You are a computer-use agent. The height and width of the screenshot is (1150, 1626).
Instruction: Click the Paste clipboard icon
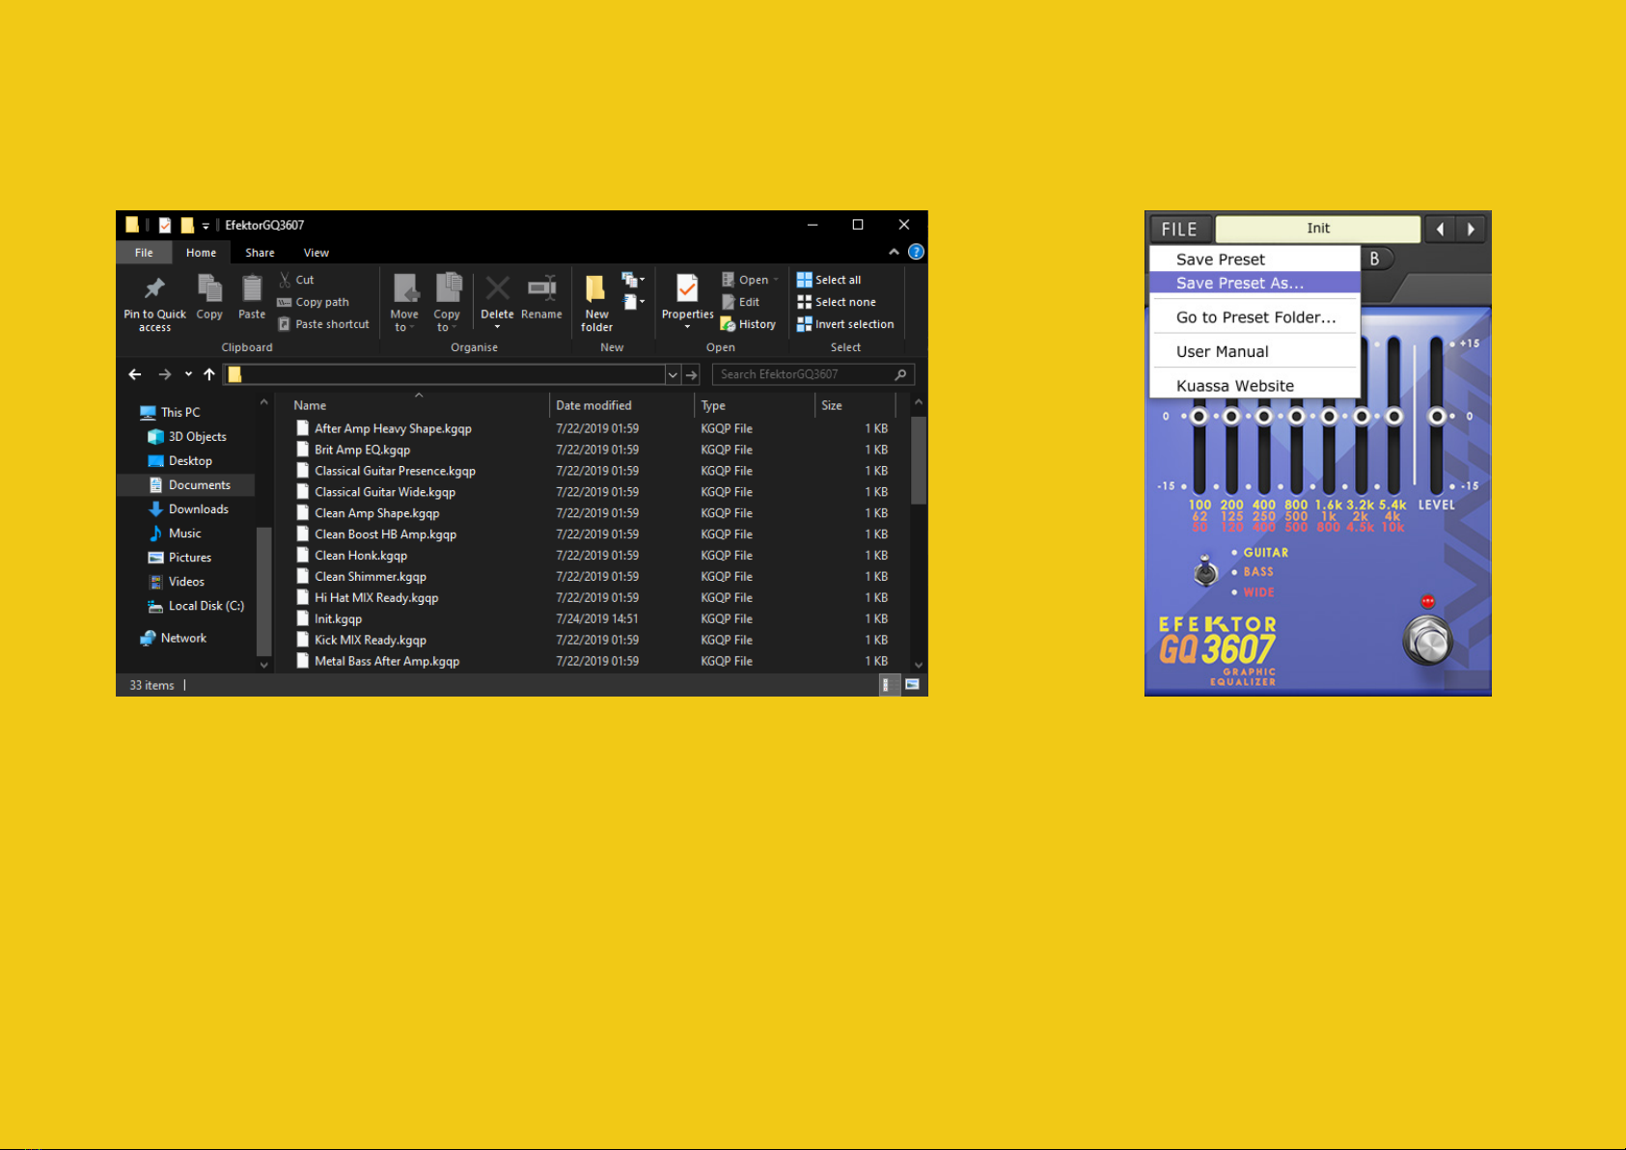pyautogui.click(x=252, y=288)
